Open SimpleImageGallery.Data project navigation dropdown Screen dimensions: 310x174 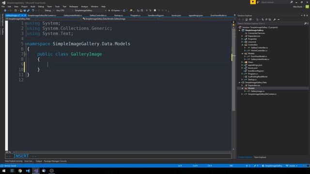(44, 19)
